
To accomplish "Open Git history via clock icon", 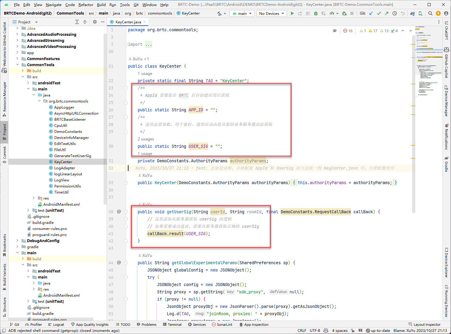I will tap(395, 13).
